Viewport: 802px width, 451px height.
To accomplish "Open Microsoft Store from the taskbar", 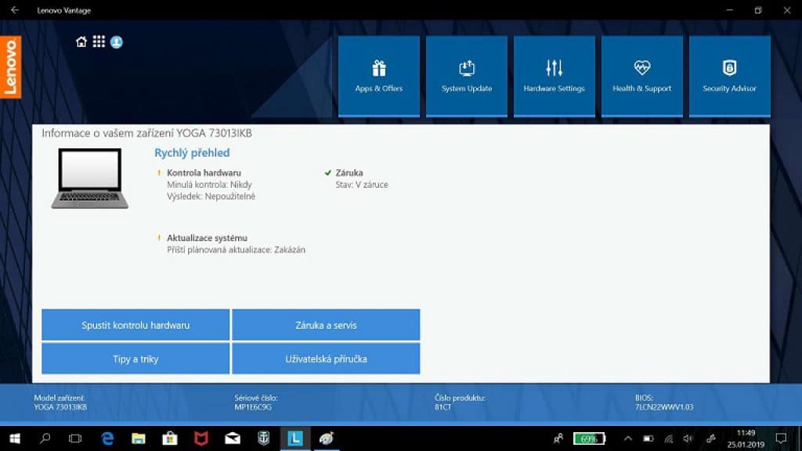I will tap(170, 438).
